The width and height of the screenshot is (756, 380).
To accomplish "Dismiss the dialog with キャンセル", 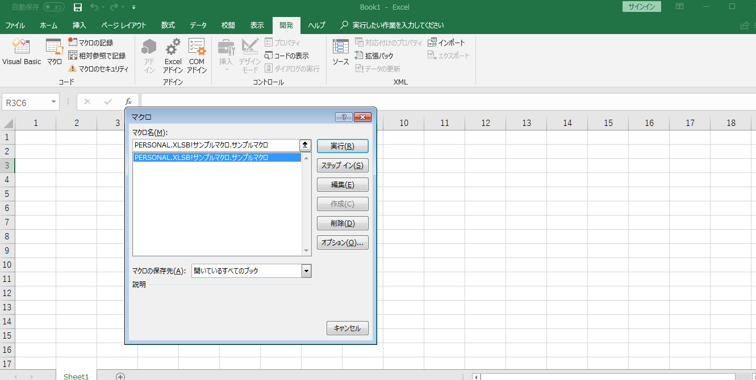I will click(347, 328).
